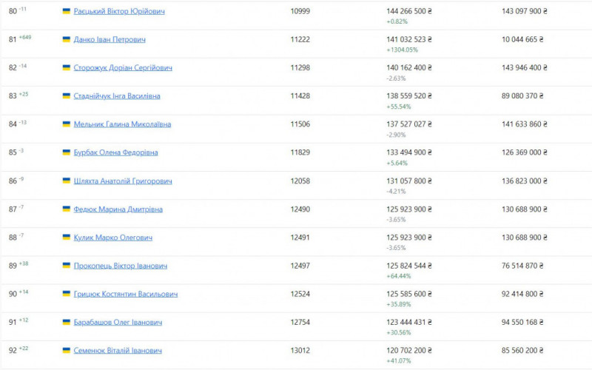
Task: Click the flag icon next to Данко Іван Петрович
Action: point(67,40)
